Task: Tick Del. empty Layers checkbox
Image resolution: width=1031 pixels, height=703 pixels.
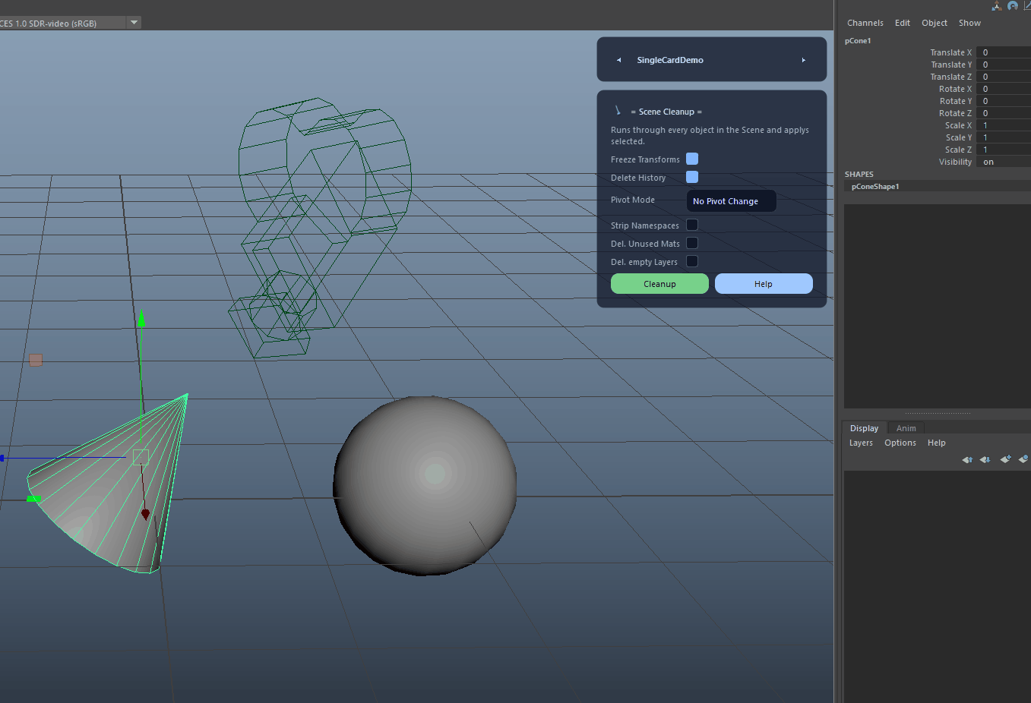Action: pos(692,261)
